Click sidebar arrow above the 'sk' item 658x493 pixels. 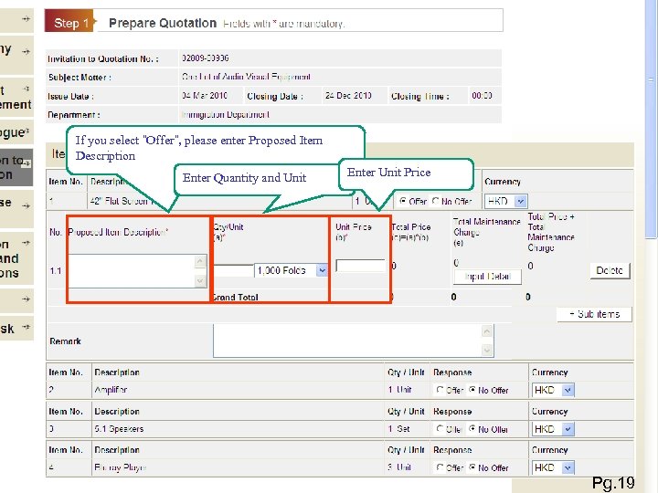pos(26,299)
